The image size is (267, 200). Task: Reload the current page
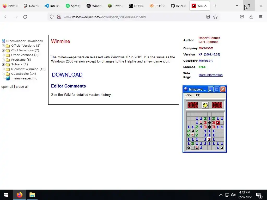25,17
